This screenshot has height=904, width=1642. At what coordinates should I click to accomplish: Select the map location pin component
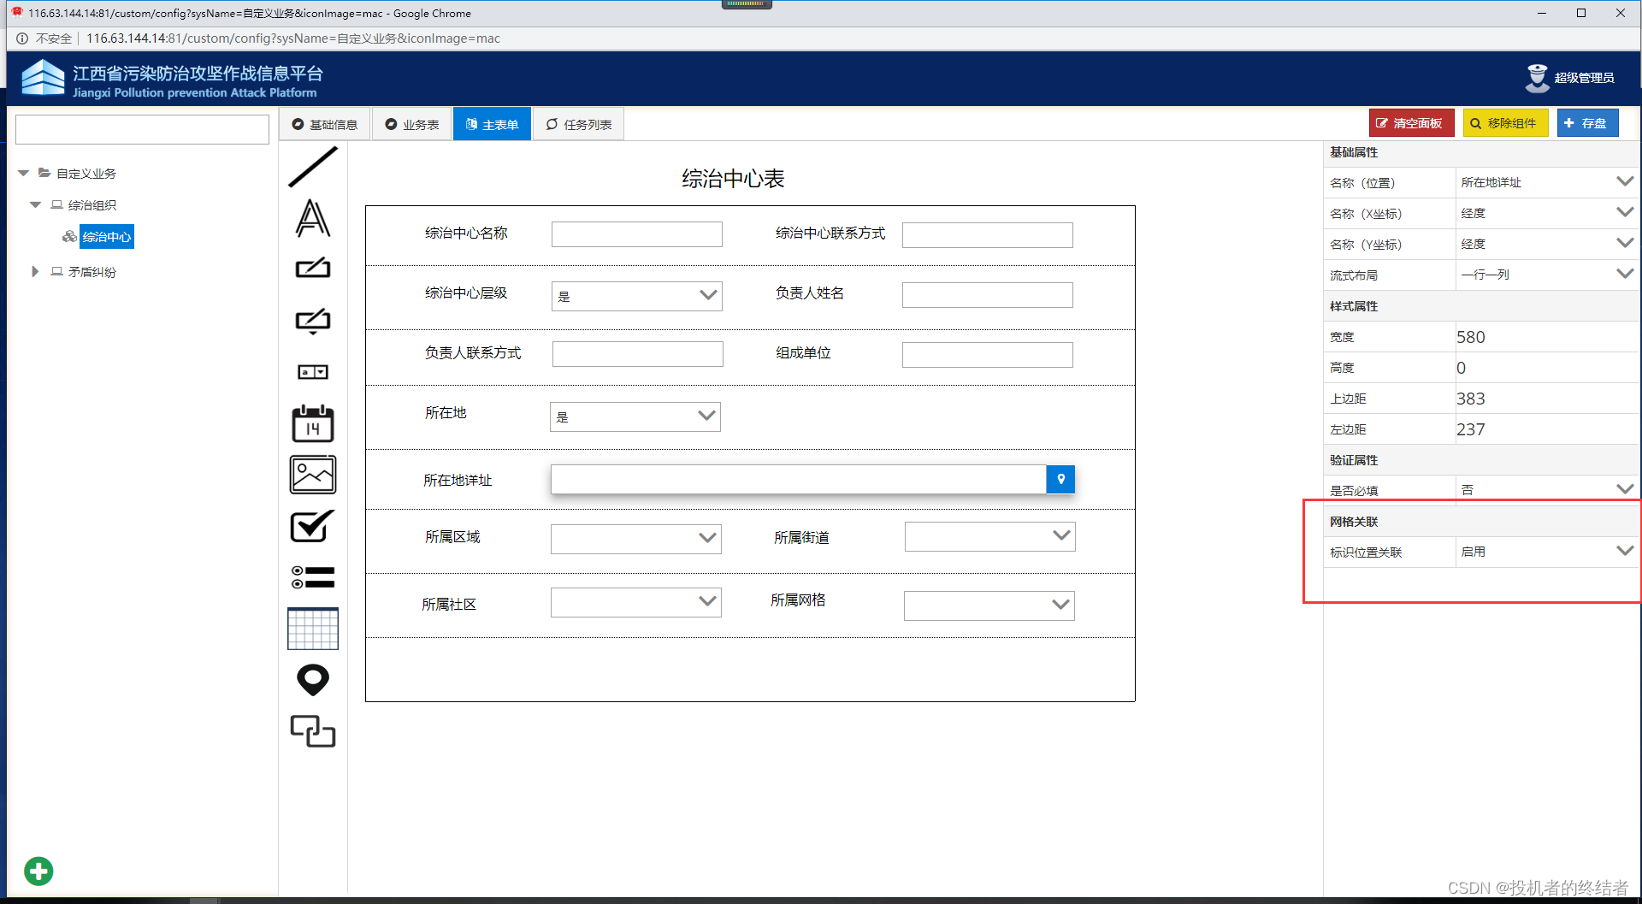point(313,680)
